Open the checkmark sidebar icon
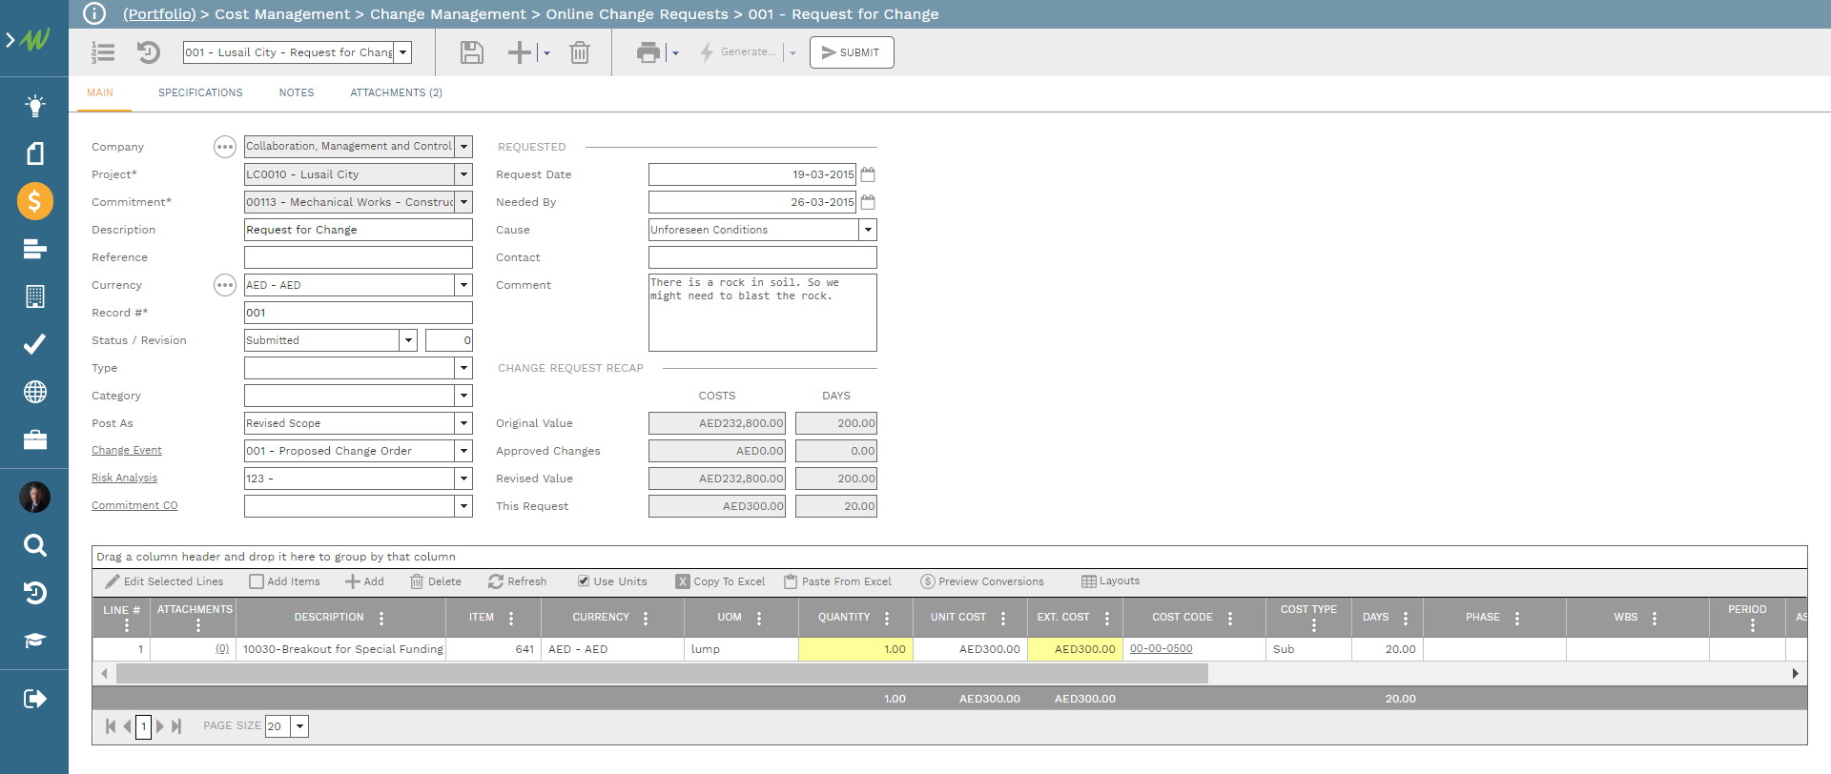Screen dimensions: 1831x774 (x=35, y=344)
